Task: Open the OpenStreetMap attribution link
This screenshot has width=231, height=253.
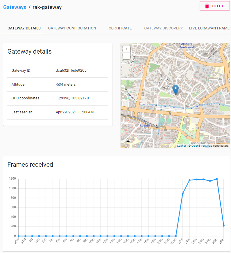Action: pos(202,145)
